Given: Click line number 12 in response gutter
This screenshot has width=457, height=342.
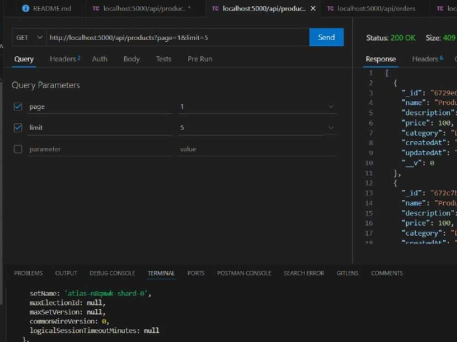Looking at the screenshot, I should tap(369, 183).
